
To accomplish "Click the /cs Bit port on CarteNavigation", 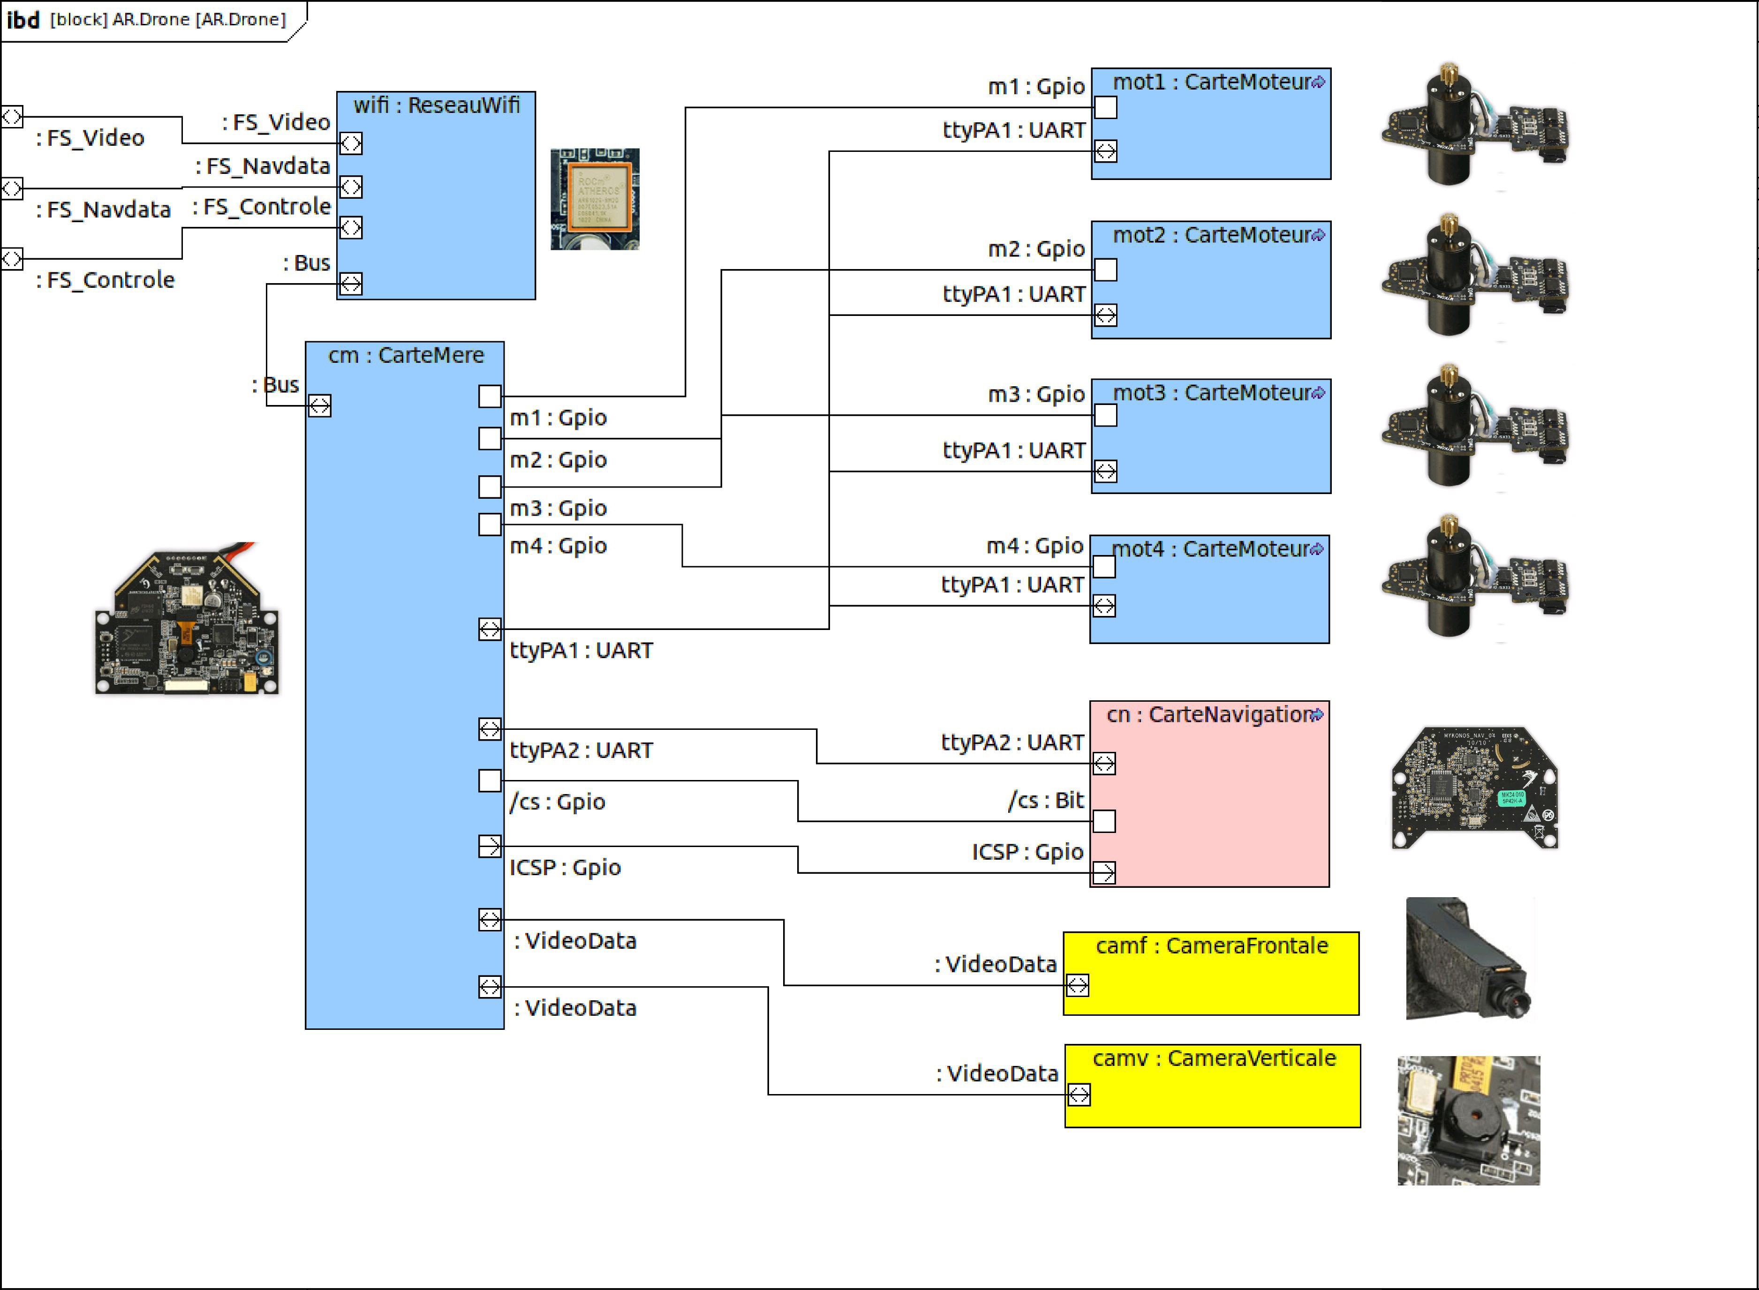I will click(1104, 821).
